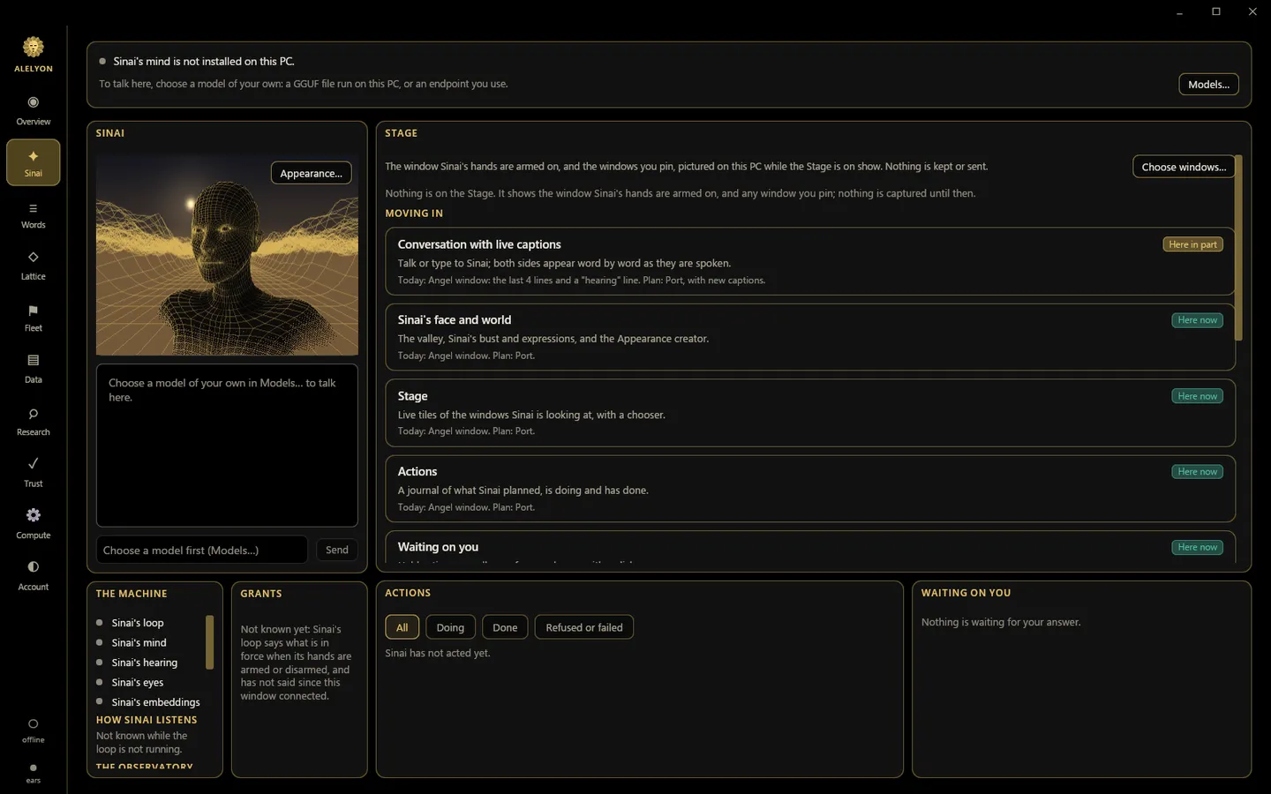Click Sinai's wireframe bust image
The height and width of the screenshot is (794, 1271).
pyautogui.click(x=227, y=256)
